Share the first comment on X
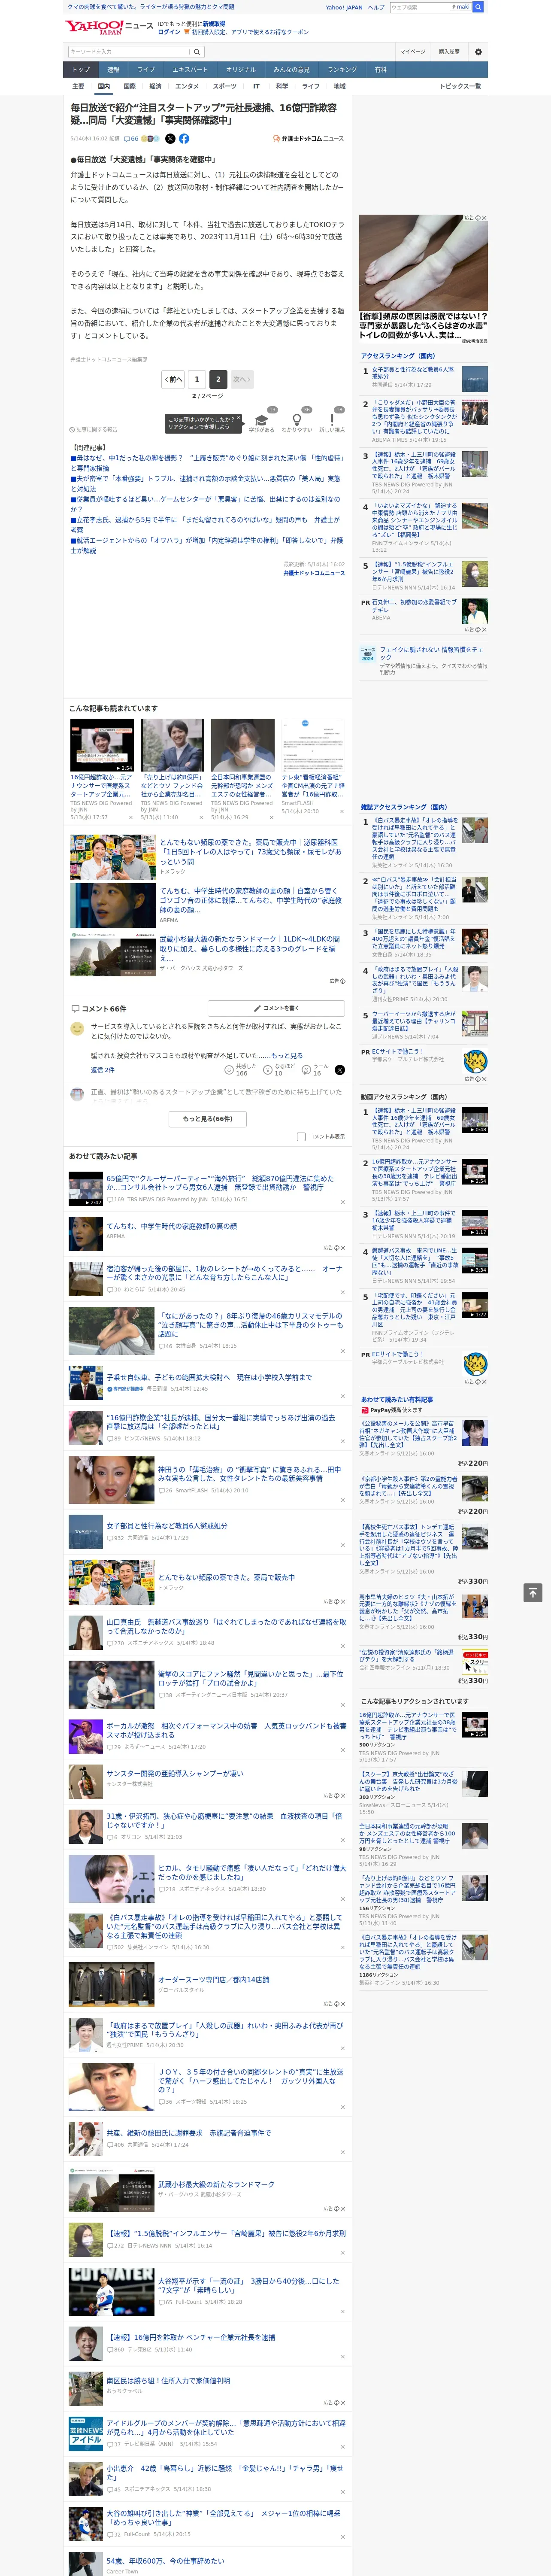551x2576 pixels. 340,1070
